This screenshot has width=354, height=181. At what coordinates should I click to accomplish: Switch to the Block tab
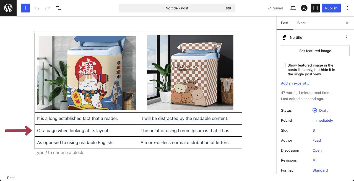[302, 23]
